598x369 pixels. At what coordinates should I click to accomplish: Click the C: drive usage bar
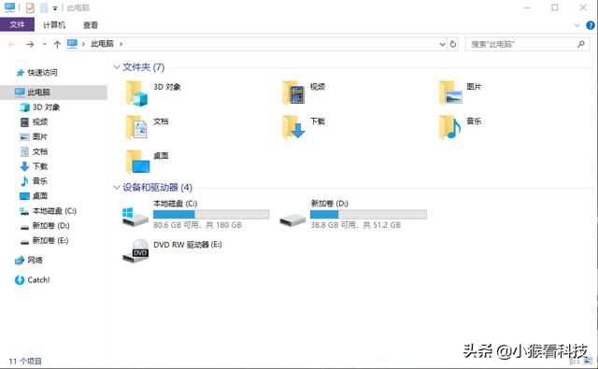[211, 214]
